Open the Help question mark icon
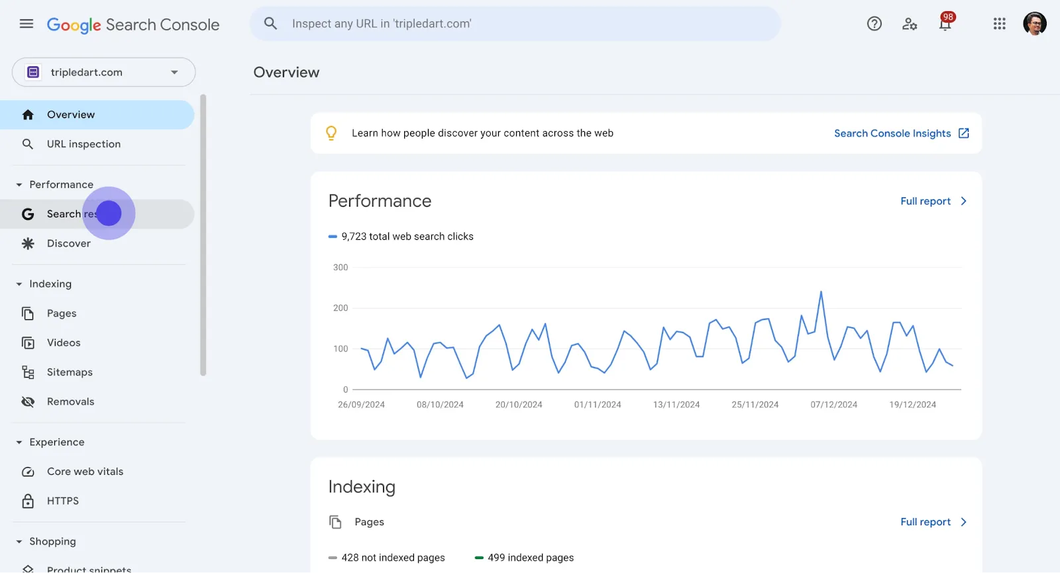This screenshot has height=573, width=1060. click(874, 24)
